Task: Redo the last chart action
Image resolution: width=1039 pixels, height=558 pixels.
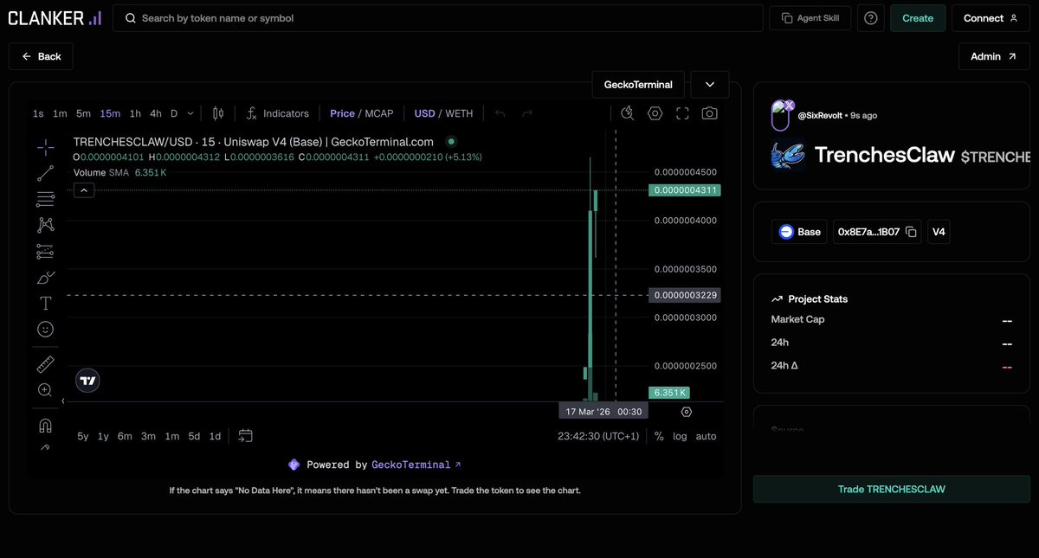Action: coord(526,113)
